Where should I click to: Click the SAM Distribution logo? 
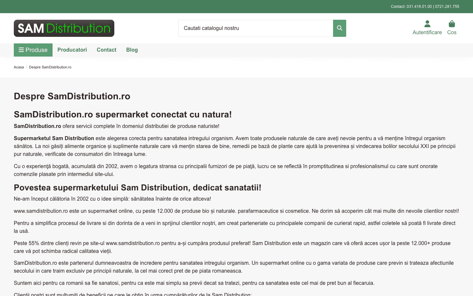[x=64, y=28]
